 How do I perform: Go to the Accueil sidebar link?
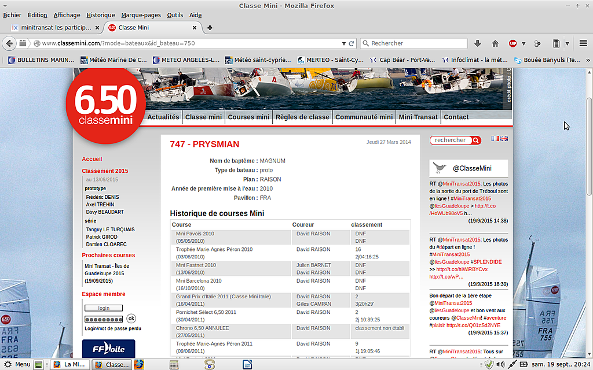click(x=92, y=159)
